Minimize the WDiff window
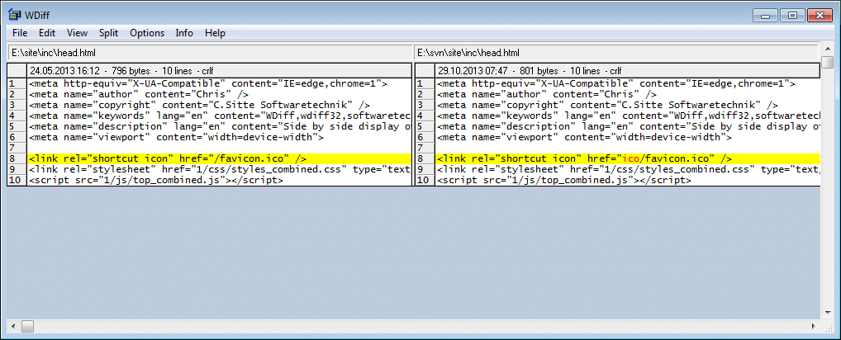Screen dimensions: 841x340 766,16
